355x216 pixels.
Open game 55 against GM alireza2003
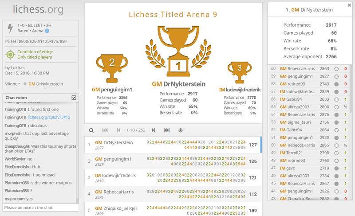[309, 107]
